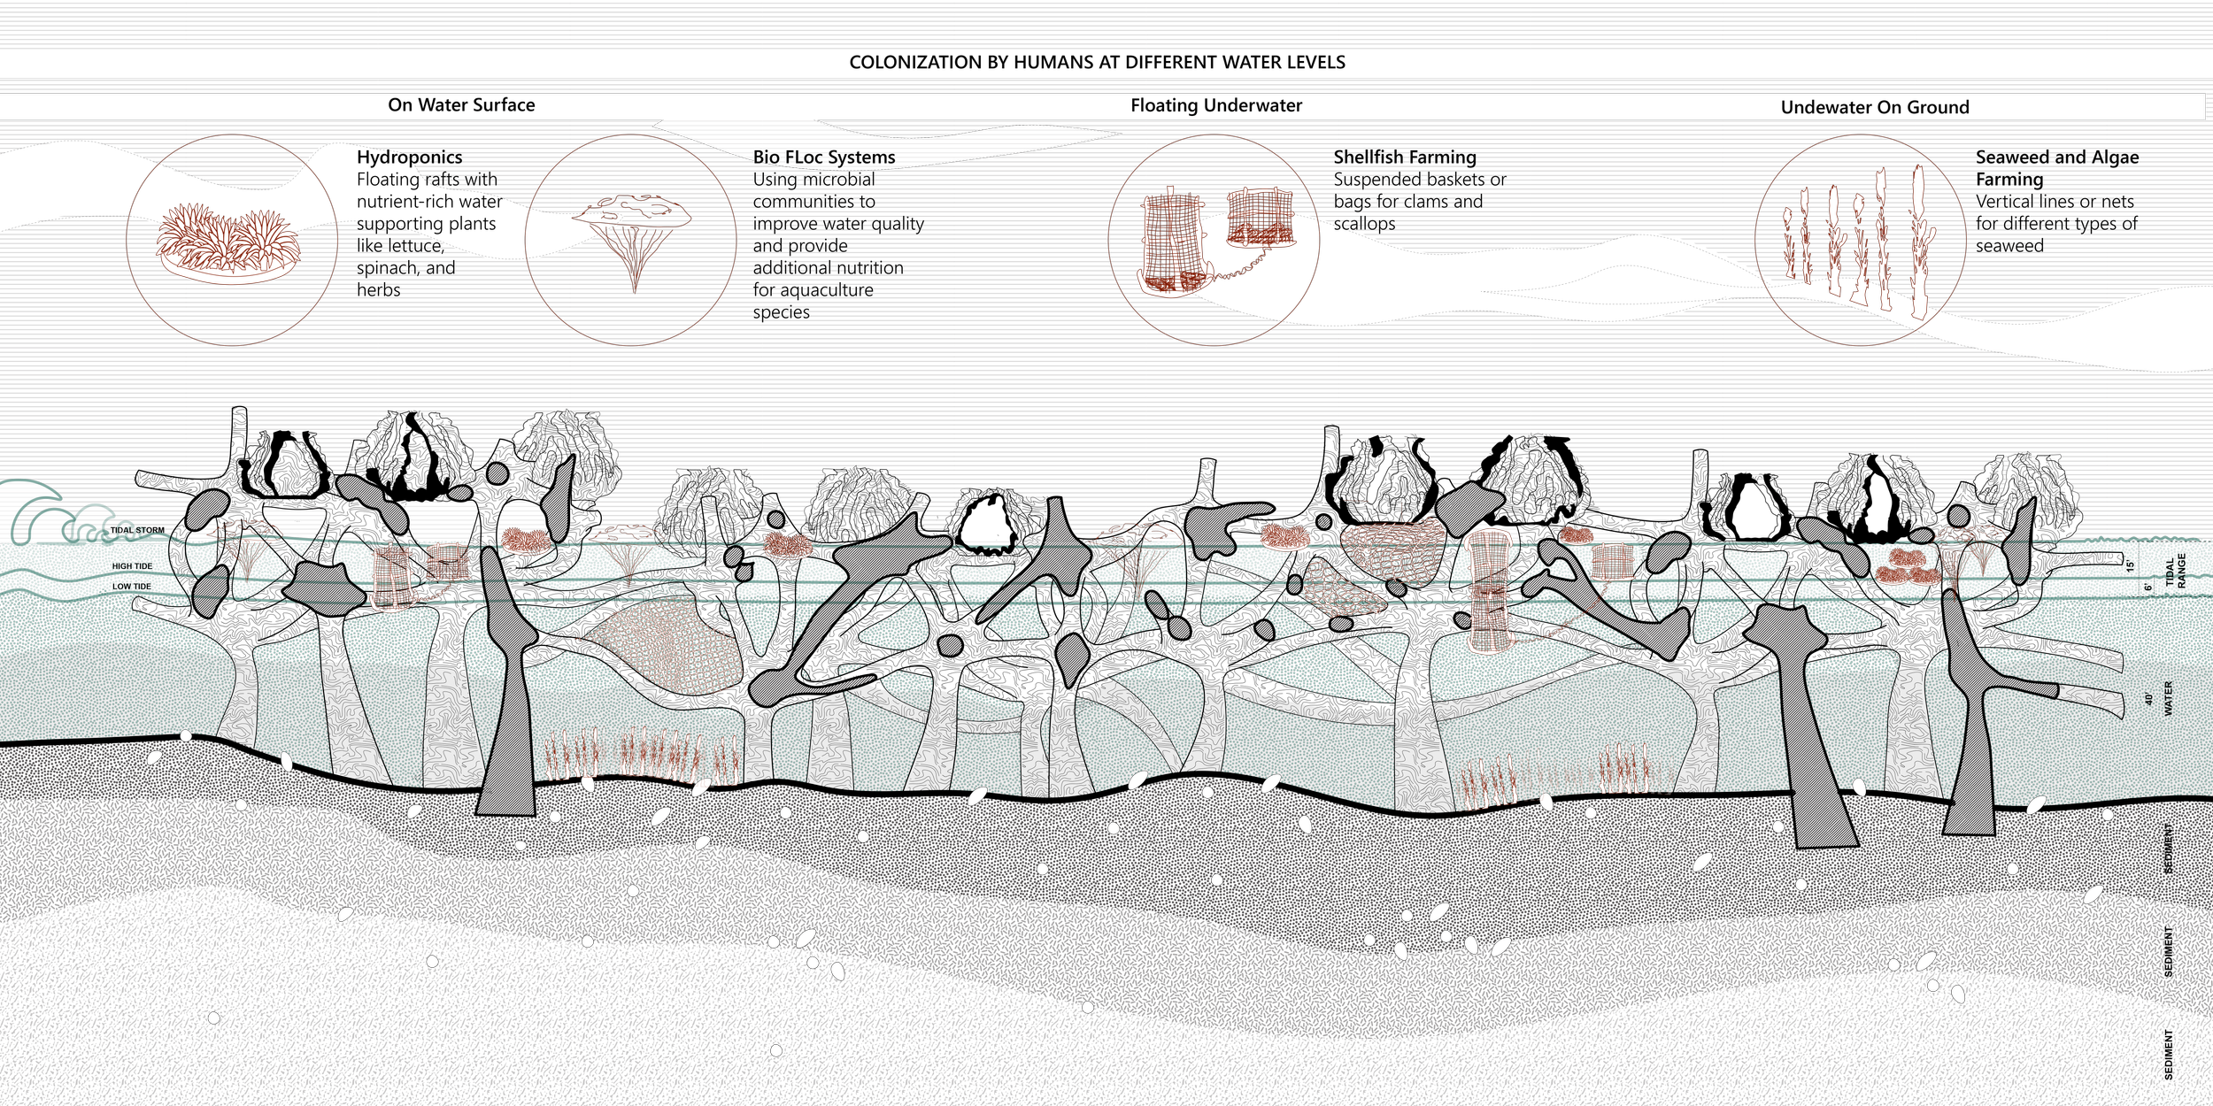Select the Undewater On Ground heading

point(1874,107)
